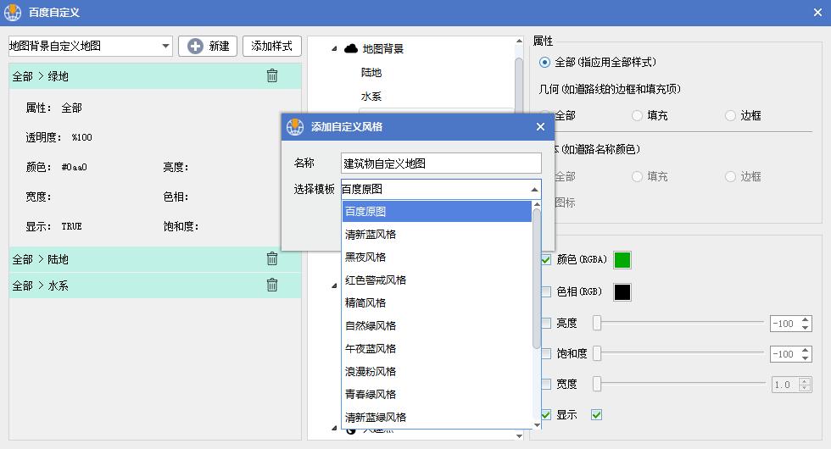Click the 亮度 slider handle
831x449 pixels.
click(x=597, y=323)
